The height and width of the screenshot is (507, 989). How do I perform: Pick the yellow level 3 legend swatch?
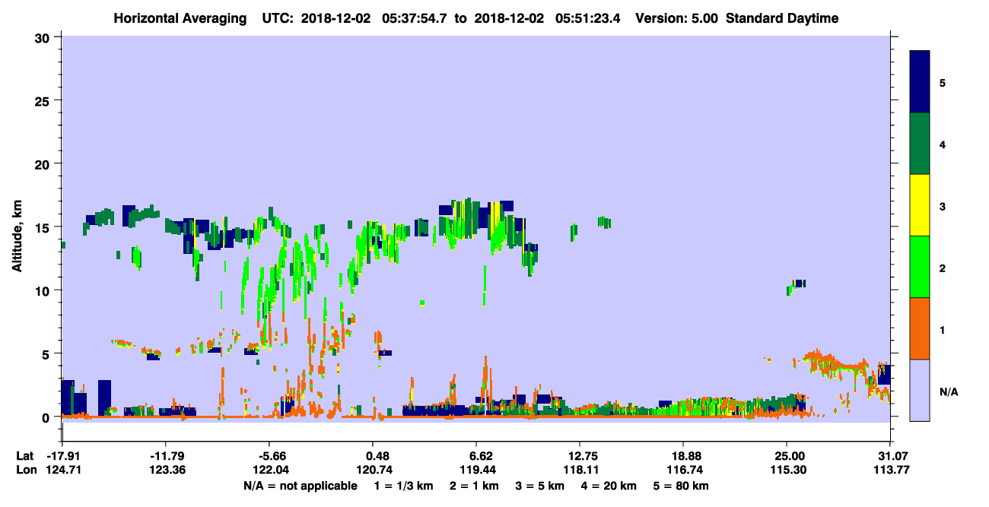point(920,205)
